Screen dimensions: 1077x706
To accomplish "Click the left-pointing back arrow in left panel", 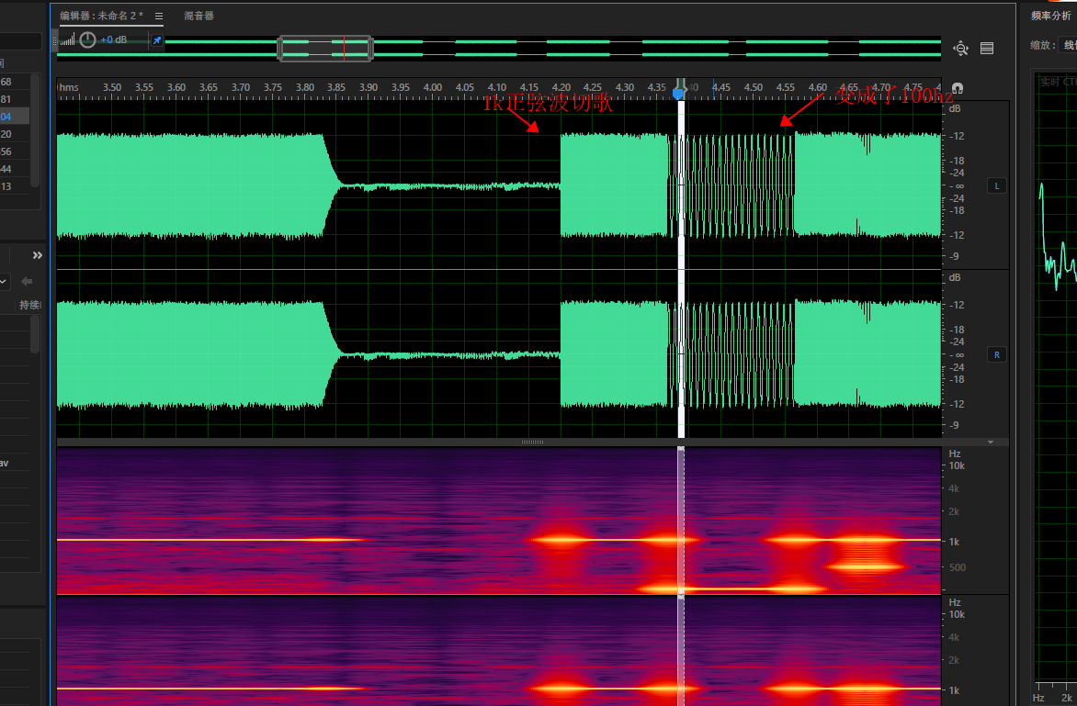I will point(27,281).
